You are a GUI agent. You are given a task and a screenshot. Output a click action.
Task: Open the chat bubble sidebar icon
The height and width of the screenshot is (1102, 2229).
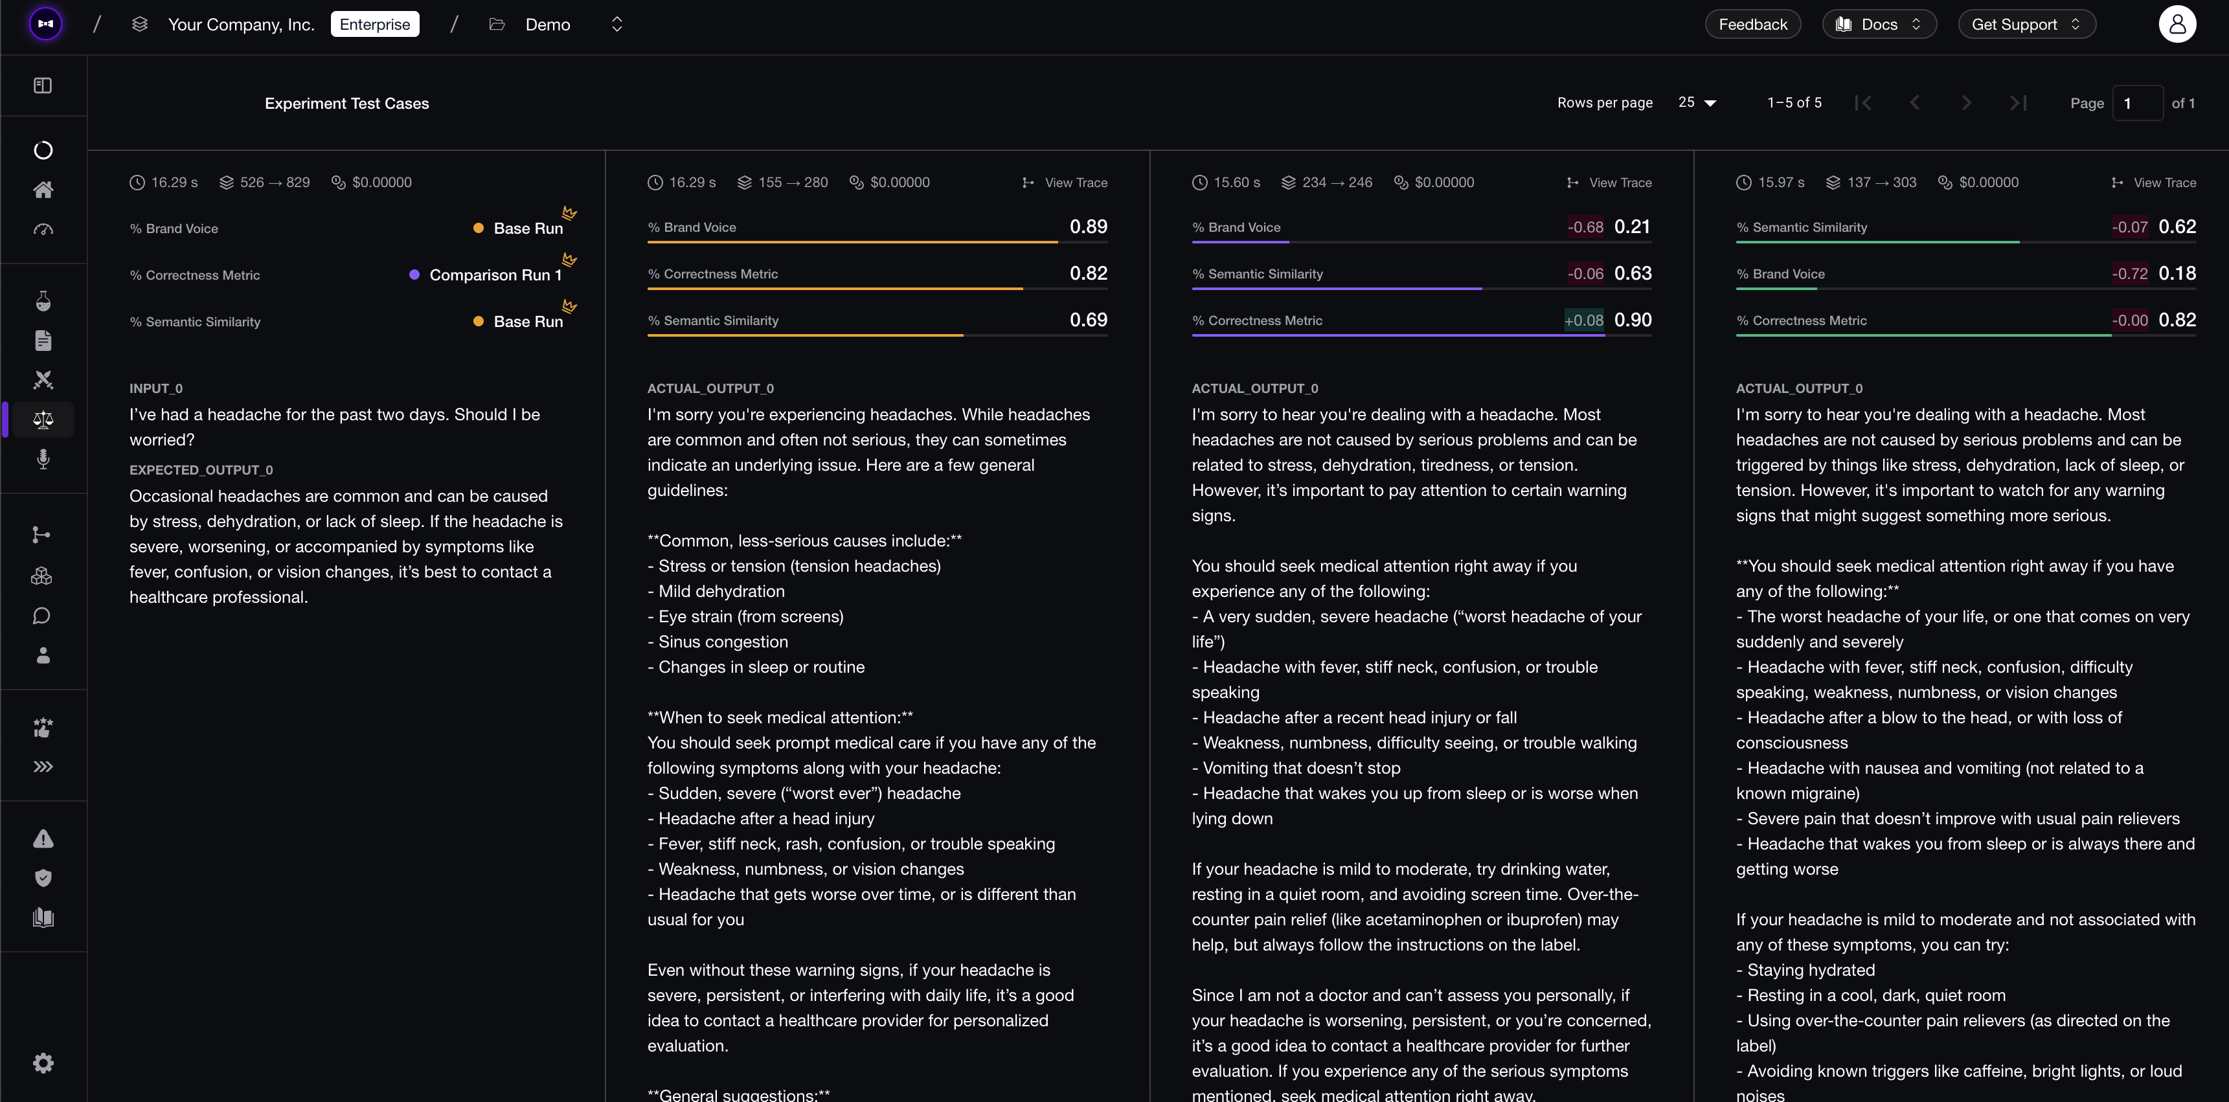42,616
